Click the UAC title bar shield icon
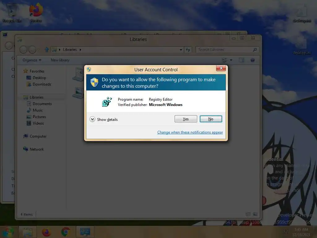Screen dimensions: 317x238 [x=89, y=69]
